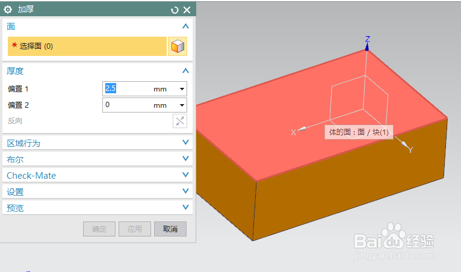The height and width of the screenshot is (272, 461).
Task: Click the 应用 button
Action: tap(135, 229)
